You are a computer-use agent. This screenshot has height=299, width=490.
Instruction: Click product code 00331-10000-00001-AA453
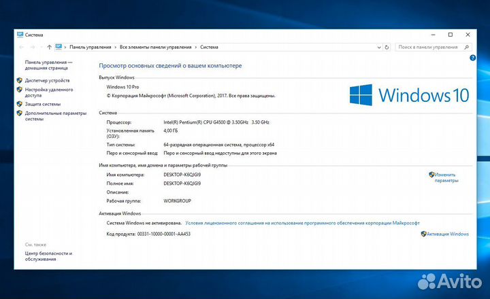coord(164,234)
